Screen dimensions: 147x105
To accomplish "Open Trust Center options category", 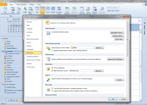I will (33, 67).
